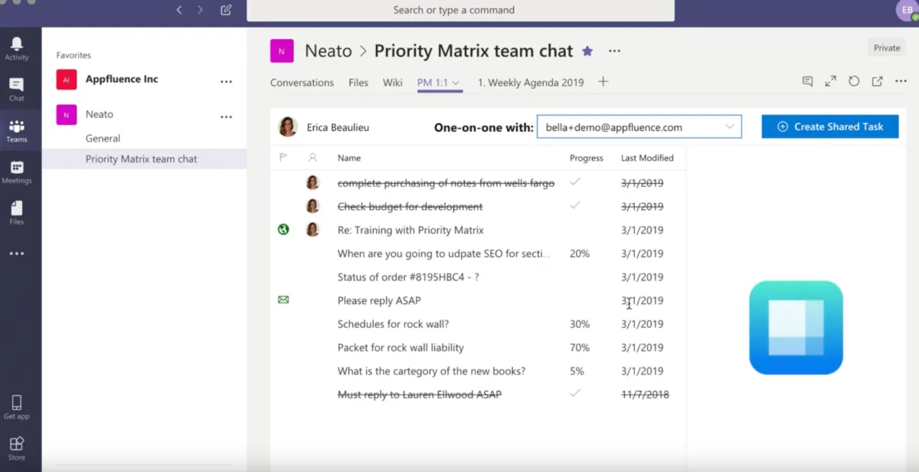
Task: Go forward with the right arrow
Action: click(201, 10)
